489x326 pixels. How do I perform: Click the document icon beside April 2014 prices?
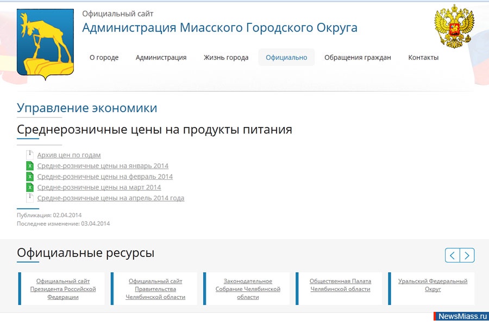click(x=30, y=198)
